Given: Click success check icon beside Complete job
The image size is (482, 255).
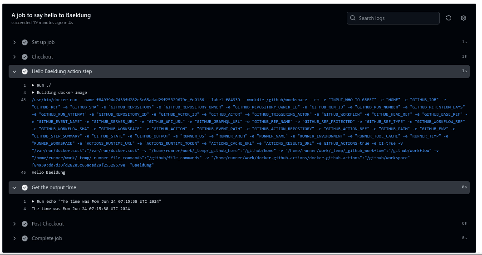Looking at the screenshot, I should tap(25, 238).
